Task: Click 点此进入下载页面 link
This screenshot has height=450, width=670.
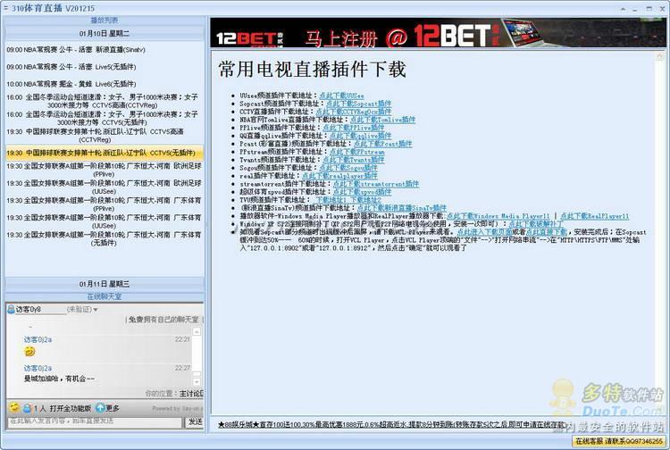Action: pos(484,232)
